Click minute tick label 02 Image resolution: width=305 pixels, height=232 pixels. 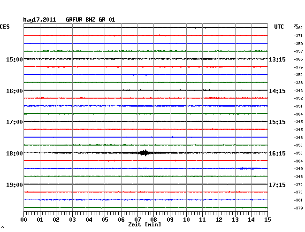pyautogui.click(x=56, y=220)
